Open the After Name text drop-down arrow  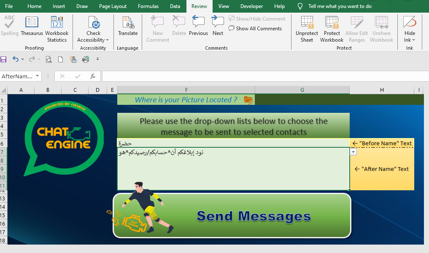point(353,152)
